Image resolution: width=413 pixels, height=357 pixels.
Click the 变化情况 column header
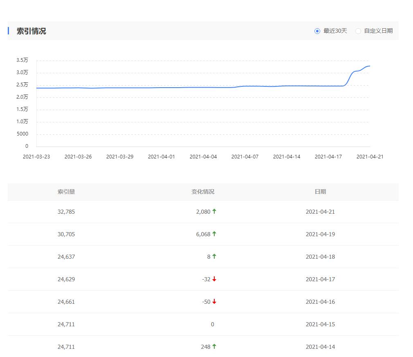pos(203,192)
